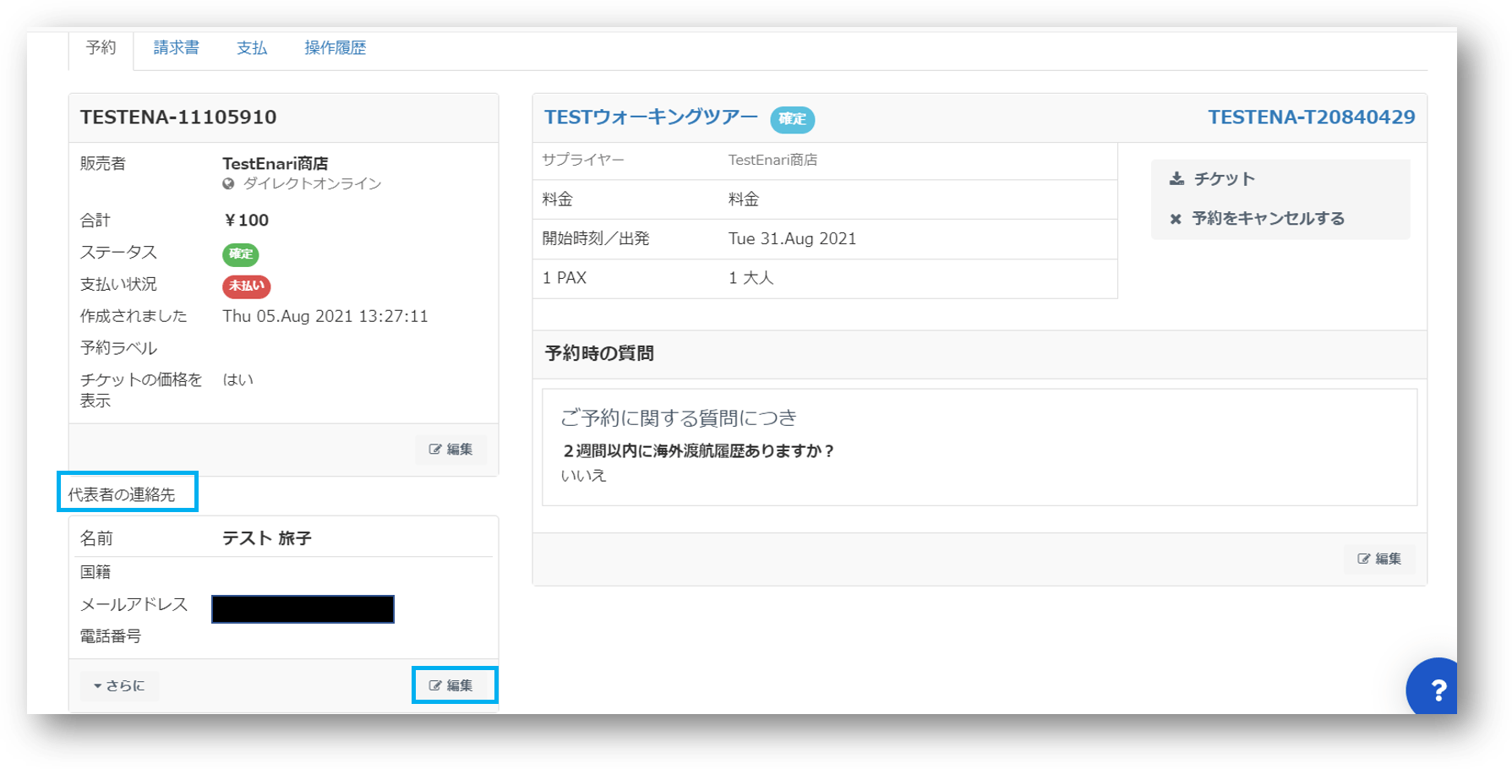Click the seller name TestEnari商店
The image size is (1512, 769).
click(x=275, y=163)
